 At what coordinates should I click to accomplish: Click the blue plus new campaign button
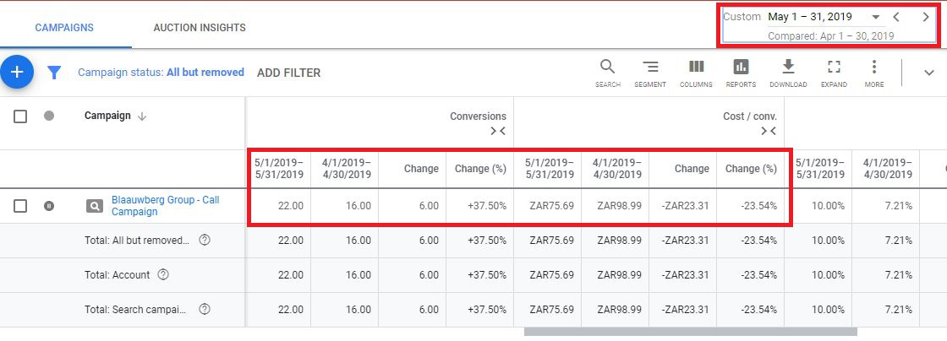16,73
